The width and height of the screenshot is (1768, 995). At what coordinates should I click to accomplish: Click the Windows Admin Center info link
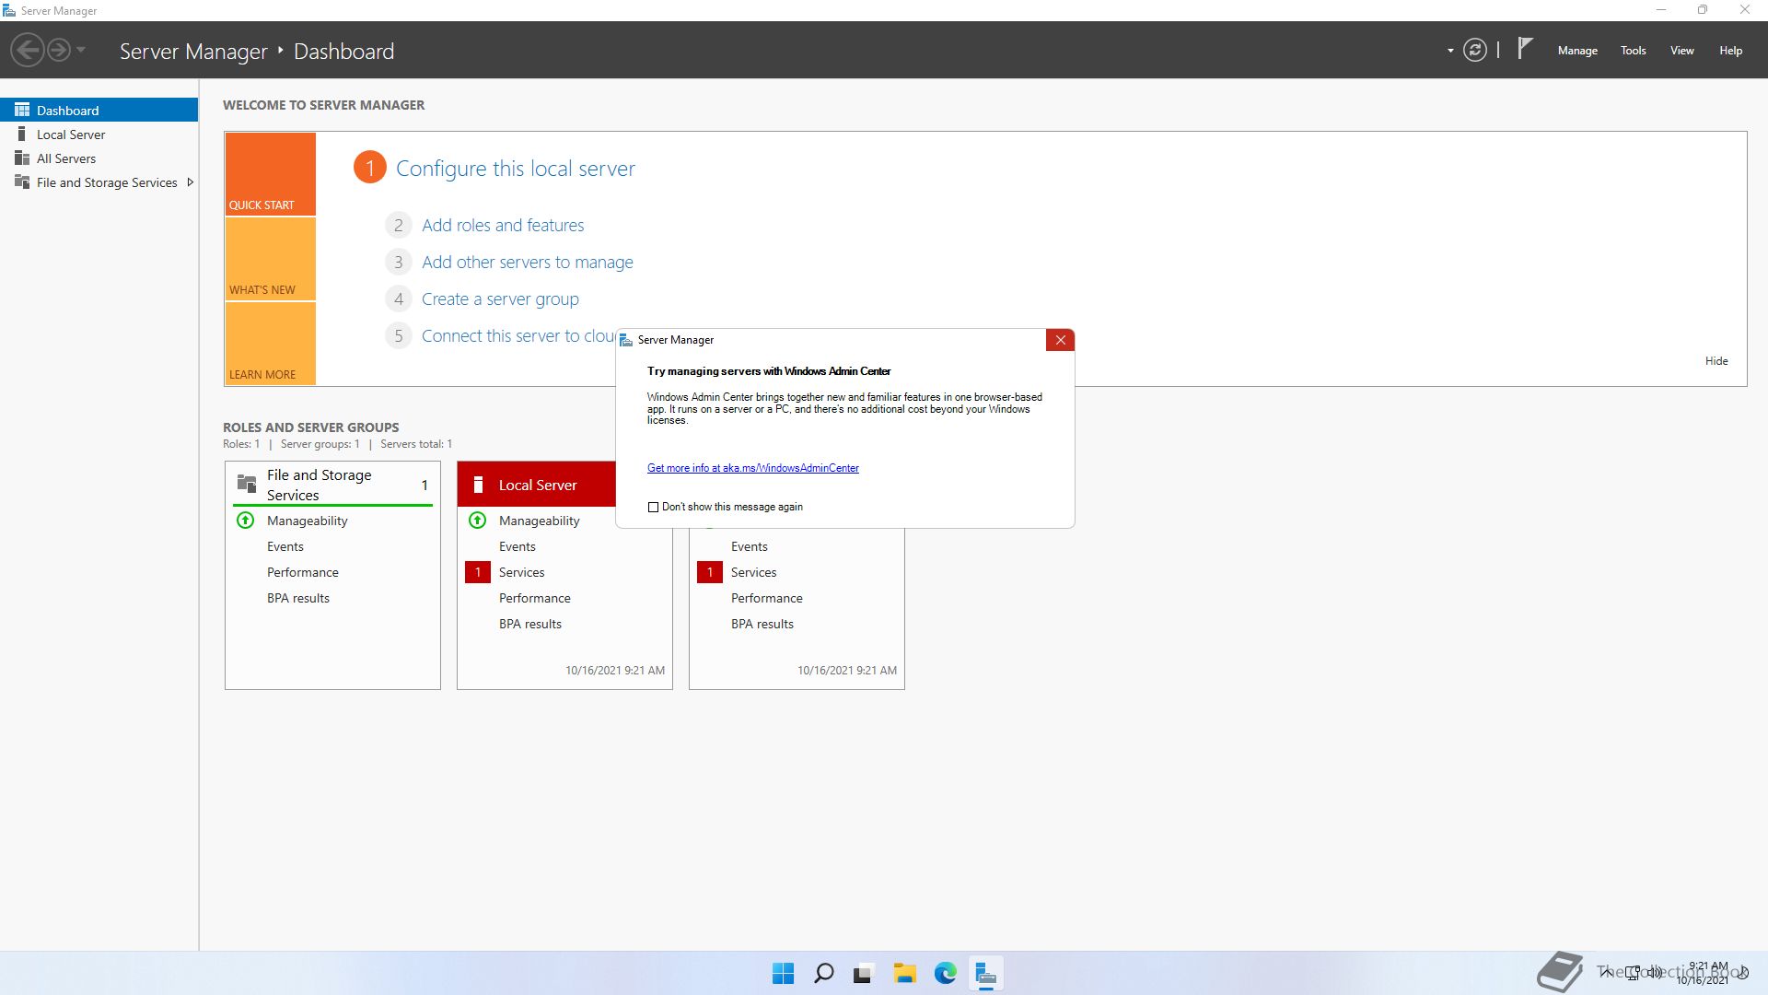[752, 468]
